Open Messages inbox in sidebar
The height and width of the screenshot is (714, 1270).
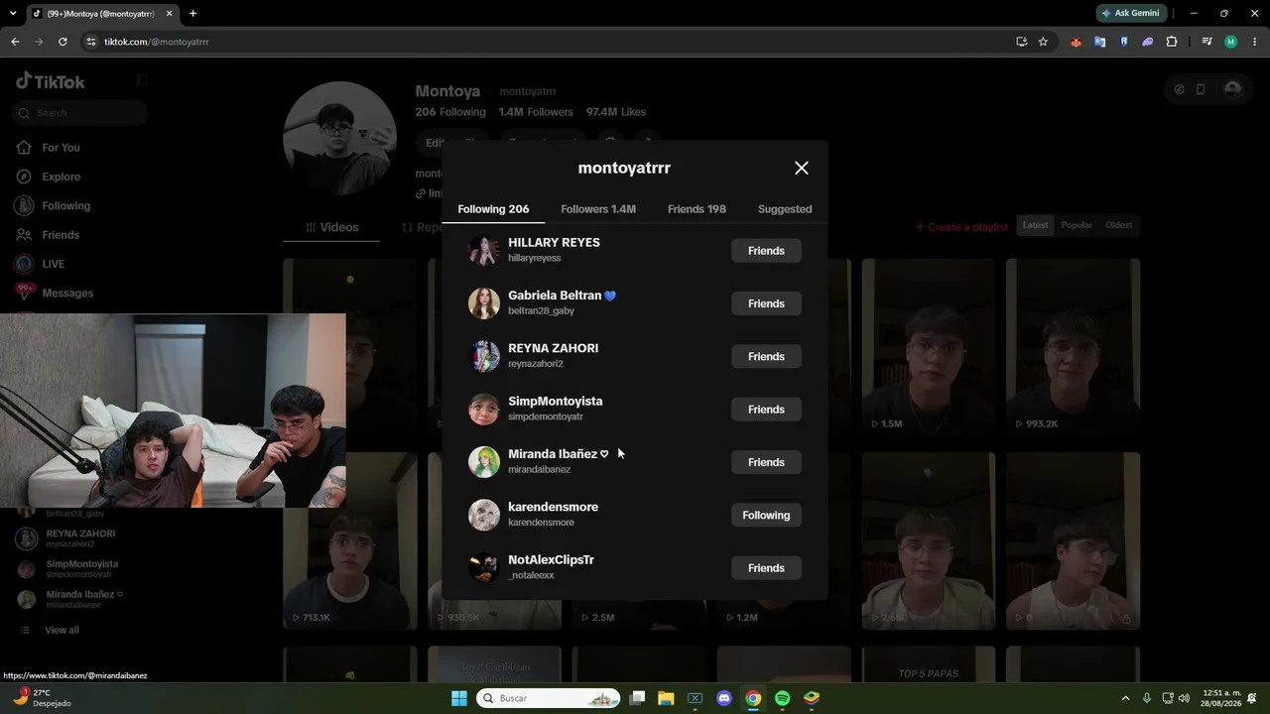[x=67, y=293]
